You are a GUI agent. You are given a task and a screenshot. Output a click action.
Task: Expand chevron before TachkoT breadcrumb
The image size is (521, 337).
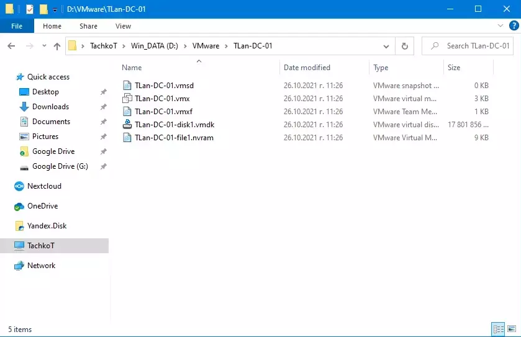pyautogui.click(x=83, y=46)
